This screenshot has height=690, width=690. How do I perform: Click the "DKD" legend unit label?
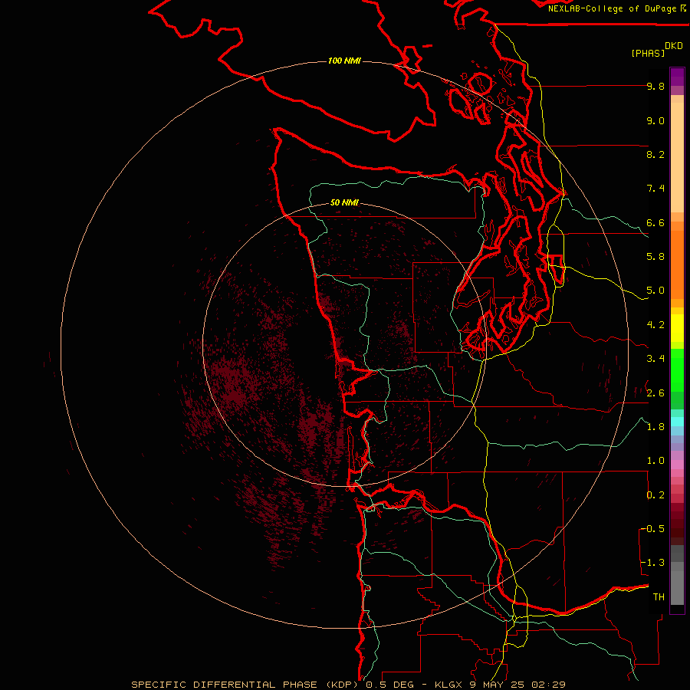click(x=674, y=46)
